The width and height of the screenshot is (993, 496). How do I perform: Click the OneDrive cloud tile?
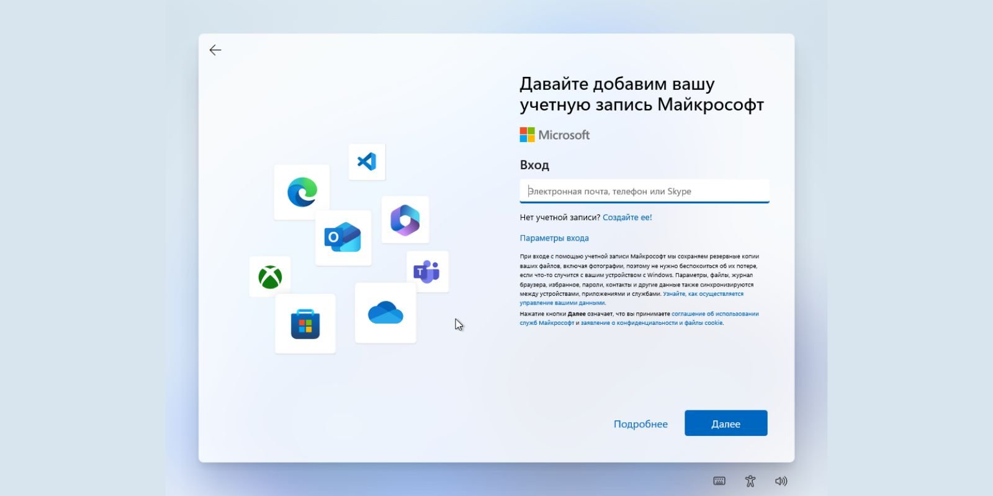[385, 312]
